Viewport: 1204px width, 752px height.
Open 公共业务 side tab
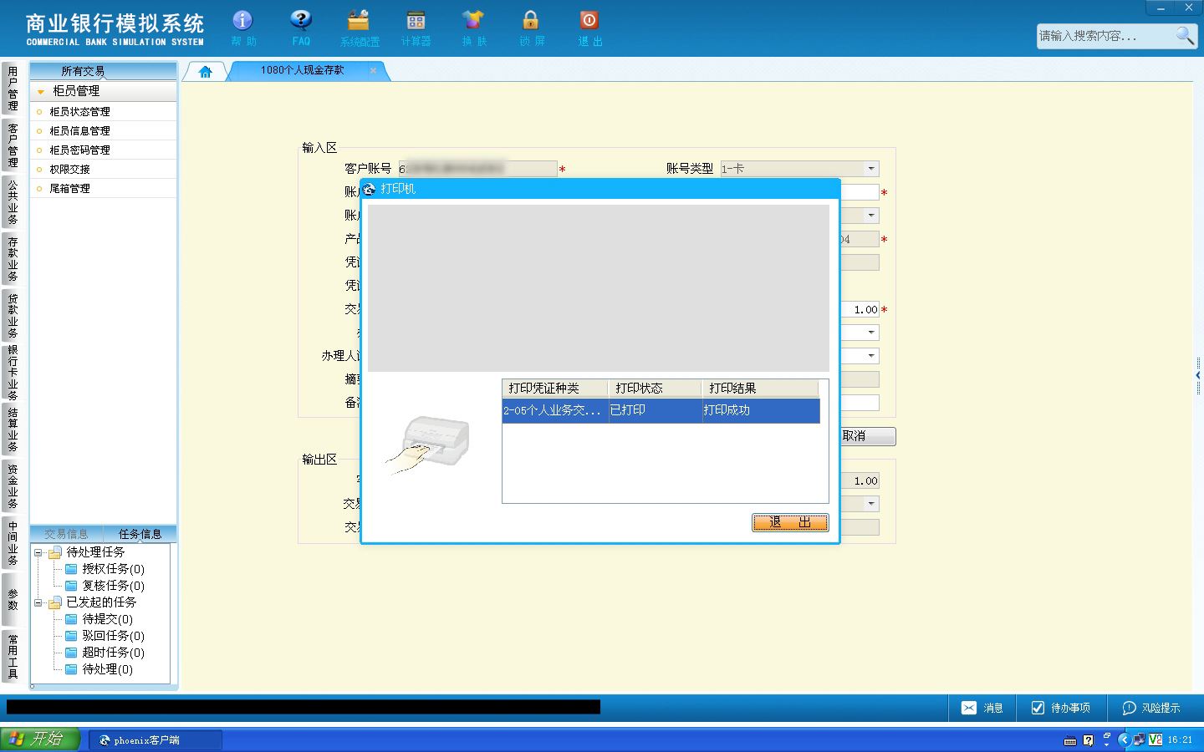click(13, 202)
